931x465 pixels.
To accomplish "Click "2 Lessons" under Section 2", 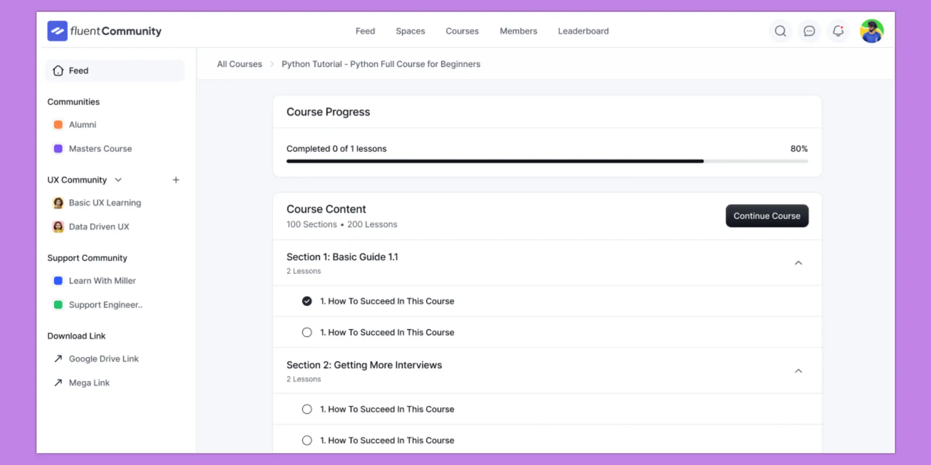I will pyautogui.click(x=304, y=379).
